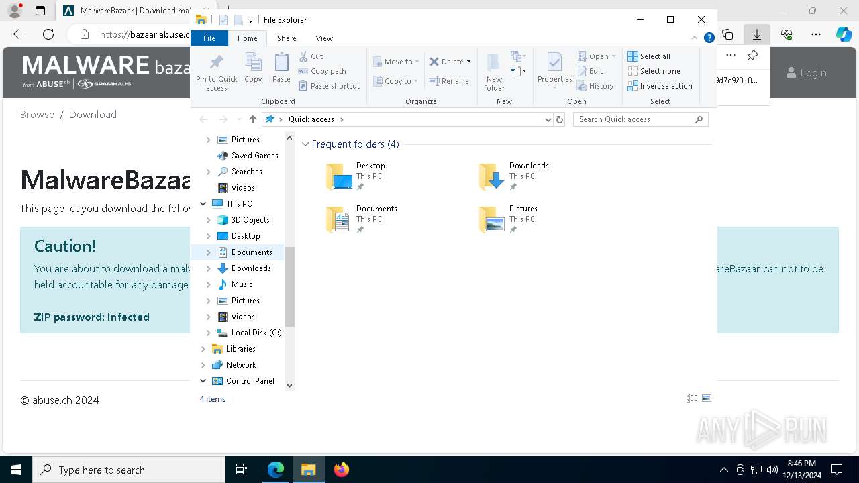Screen dimensions: 859x483
Task: Open the Delete dropdown arrow
Action: click(468, 62)
